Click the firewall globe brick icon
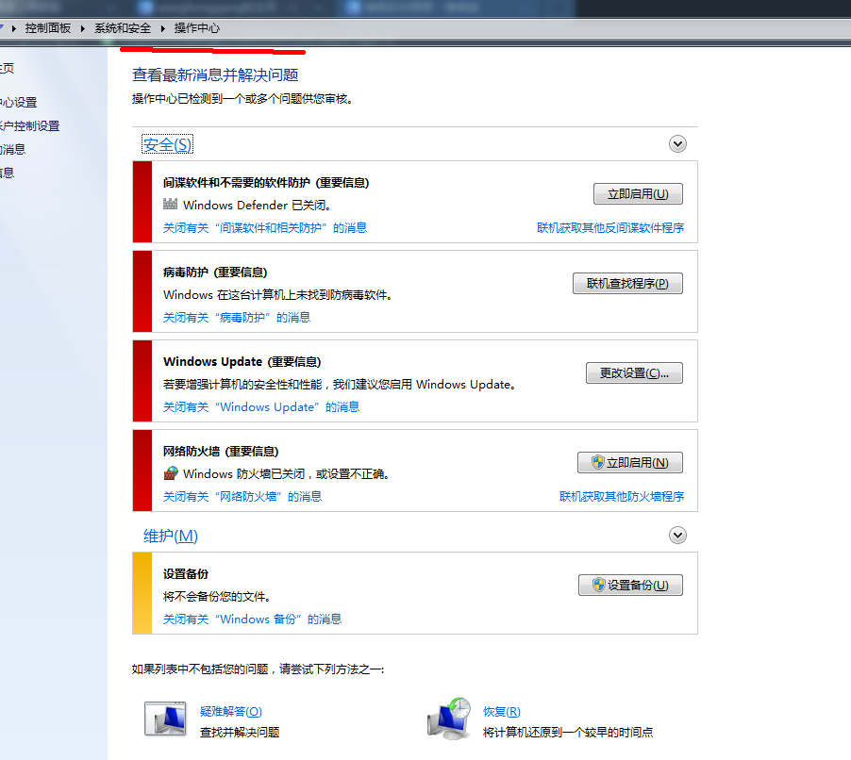 171,473
